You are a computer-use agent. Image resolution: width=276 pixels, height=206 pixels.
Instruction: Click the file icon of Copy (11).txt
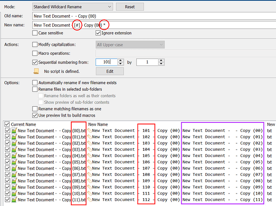click(14, 200)
